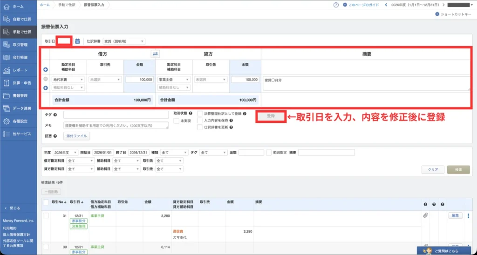477x255 pixels.
Task: Open このページのガイド link
Action: (361, 5)
